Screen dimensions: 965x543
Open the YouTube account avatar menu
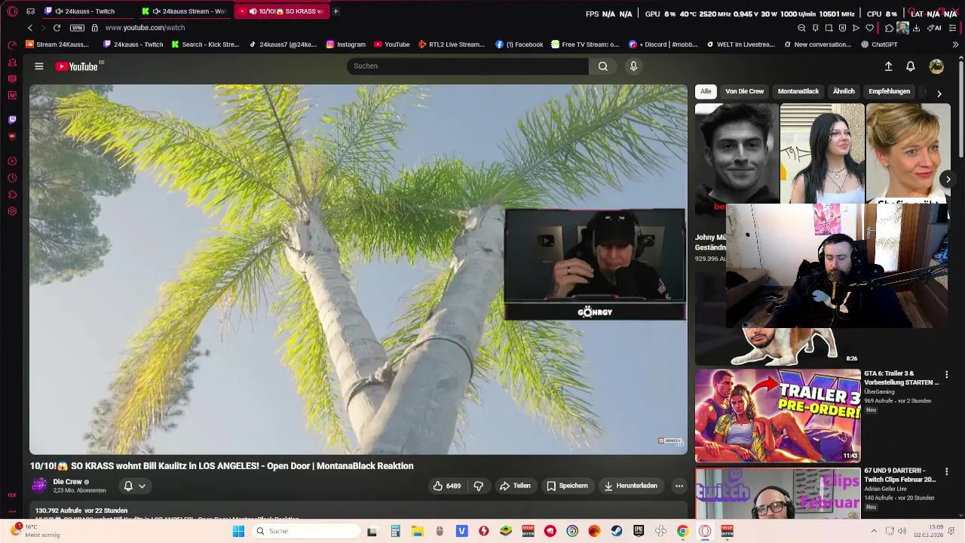pos(936,66)
